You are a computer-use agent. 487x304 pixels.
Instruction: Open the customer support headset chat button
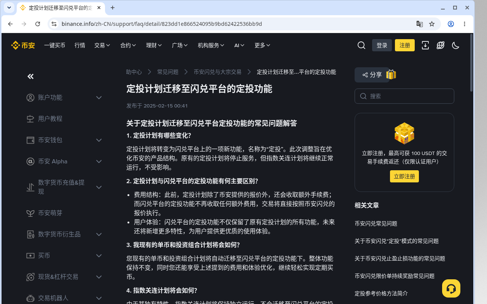tap(451, 288)
